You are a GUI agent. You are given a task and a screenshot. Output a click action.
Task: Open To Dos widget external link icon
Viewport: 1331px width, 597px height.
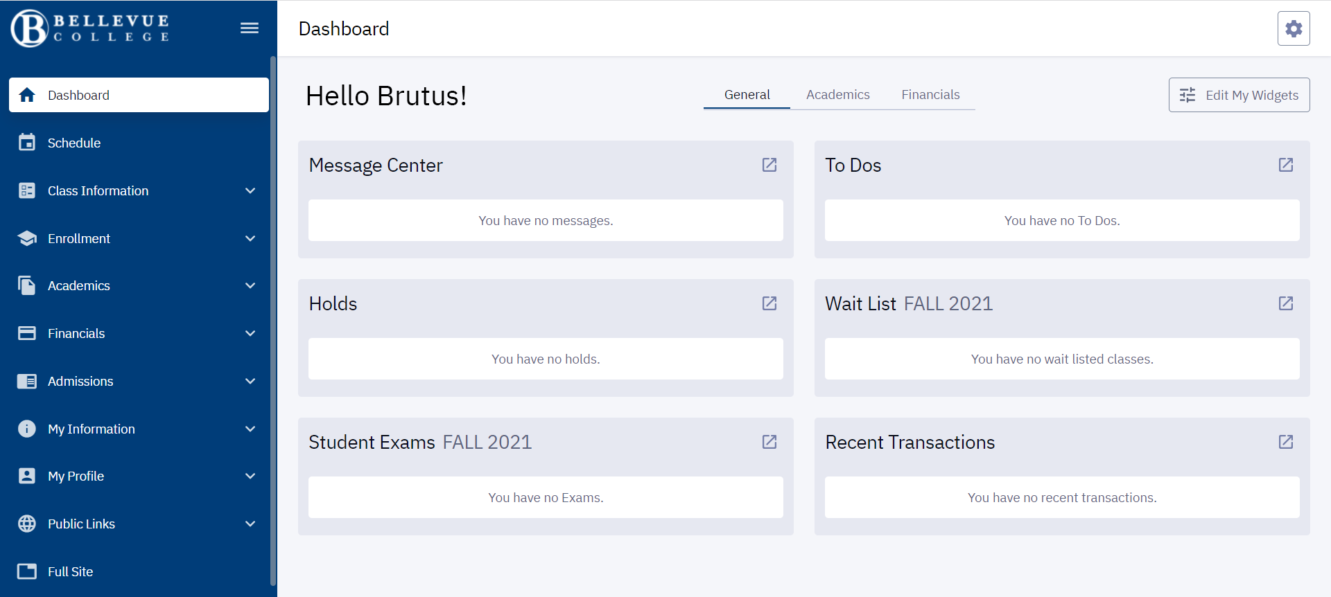[x=1286, y=165]
